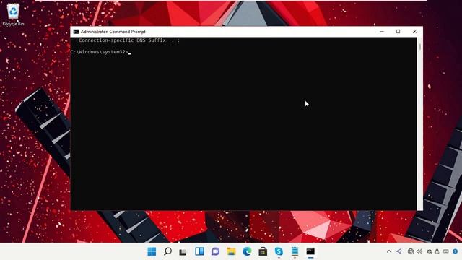
Task: Show hidden system tray icons
Action: click(389, 251)
